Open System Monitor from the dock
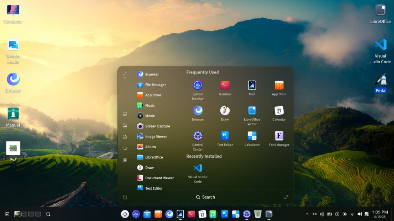The height and width of the screenshot is (221, 394). tap(136, 214)
